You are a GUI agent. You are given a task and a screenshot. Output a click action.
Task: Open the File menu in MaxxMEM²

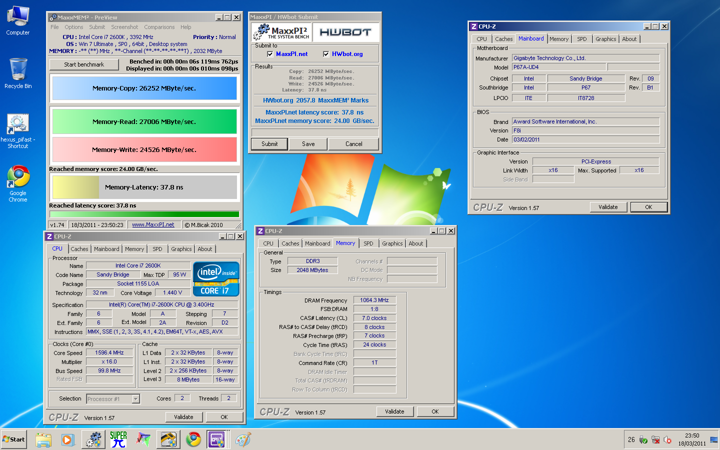pos(54,27)
